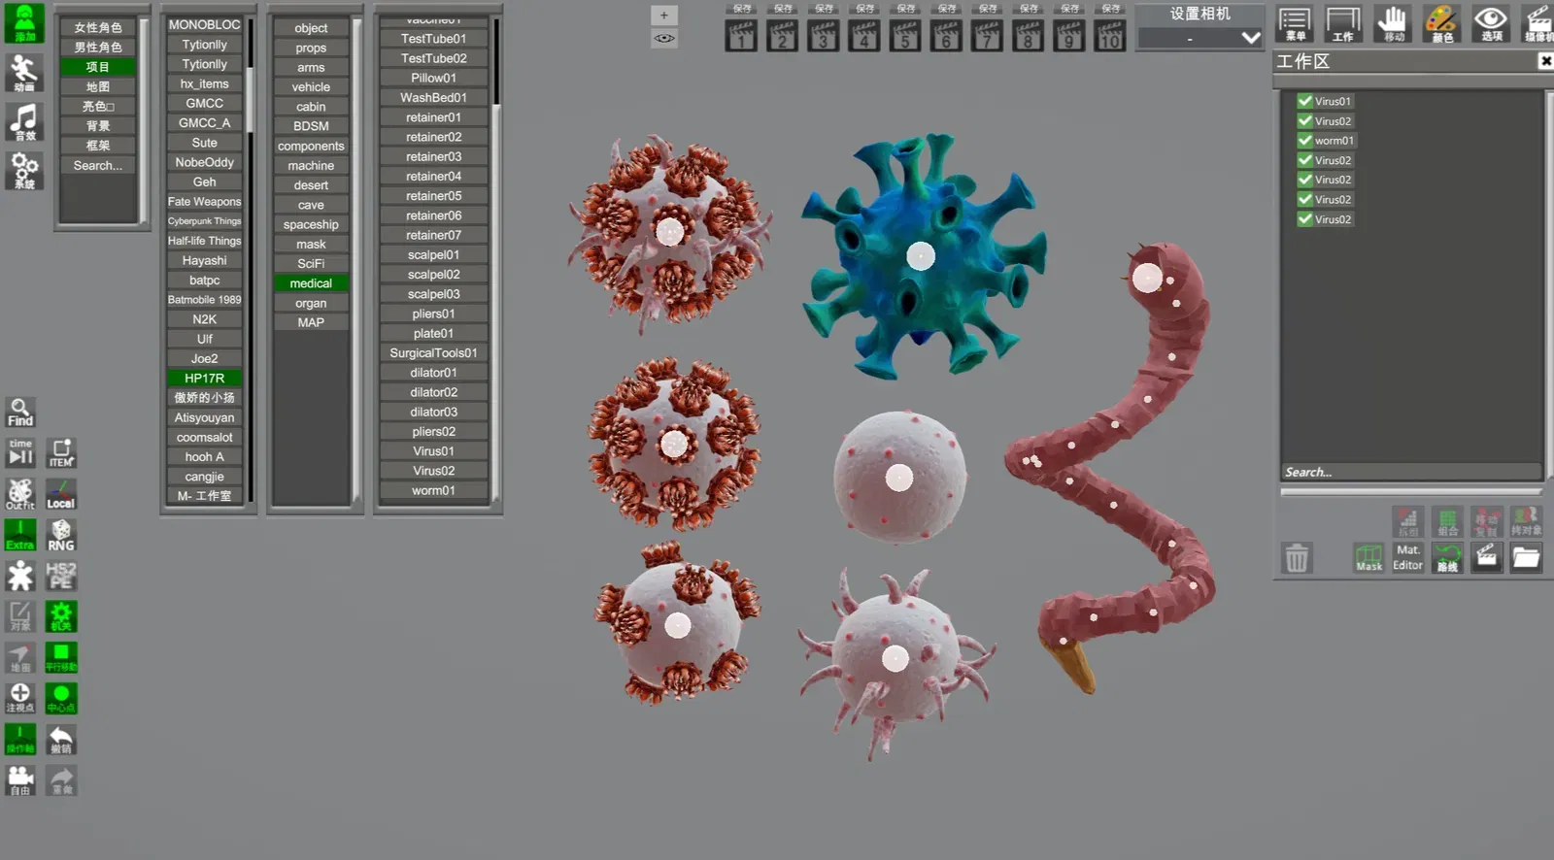Uncheck the Virus01 workspace item

click(1305, 101)
